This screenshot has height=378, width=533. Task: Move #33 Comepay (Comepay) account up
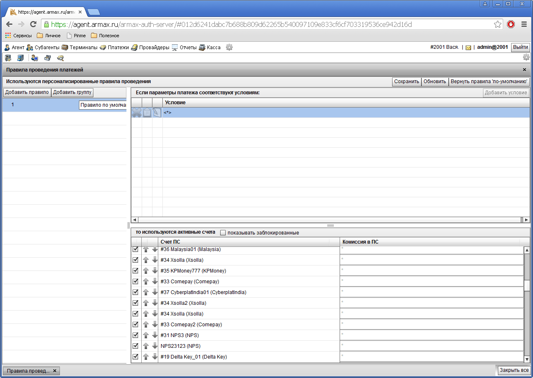tap(145, 281)
